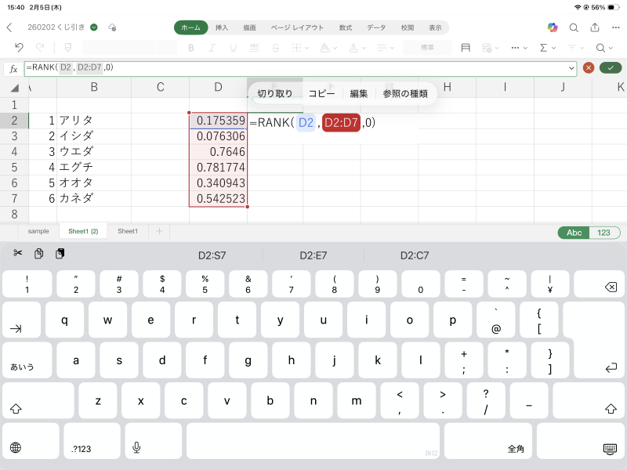Click the fx insert function icon
The image size is (627, 470).
point(13,68)
